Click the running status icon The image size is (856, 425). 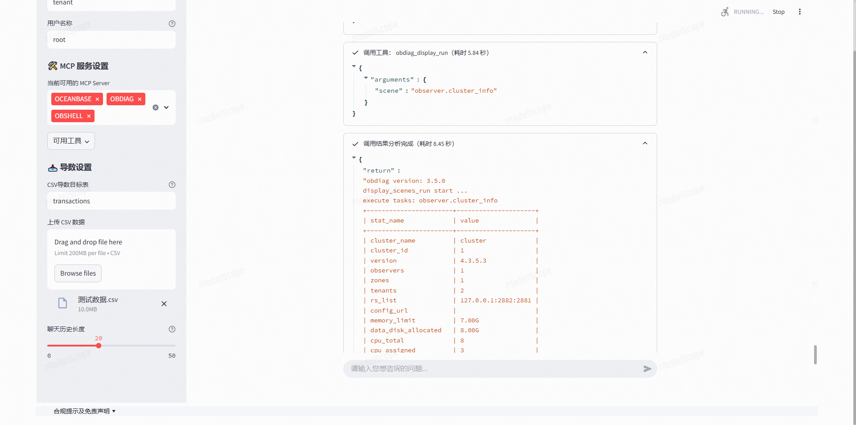click(725, 12)
